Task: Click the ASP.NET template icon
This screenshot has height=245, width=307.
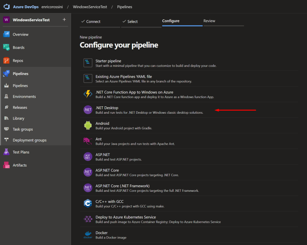Action: (88, 157)
